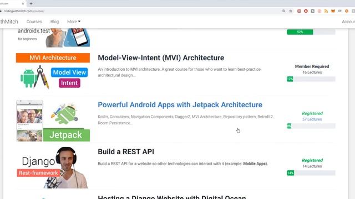Open the MetaMask fox extension
Image resolution: width=355 pixels, height=199 pixels.
(333, 11)
